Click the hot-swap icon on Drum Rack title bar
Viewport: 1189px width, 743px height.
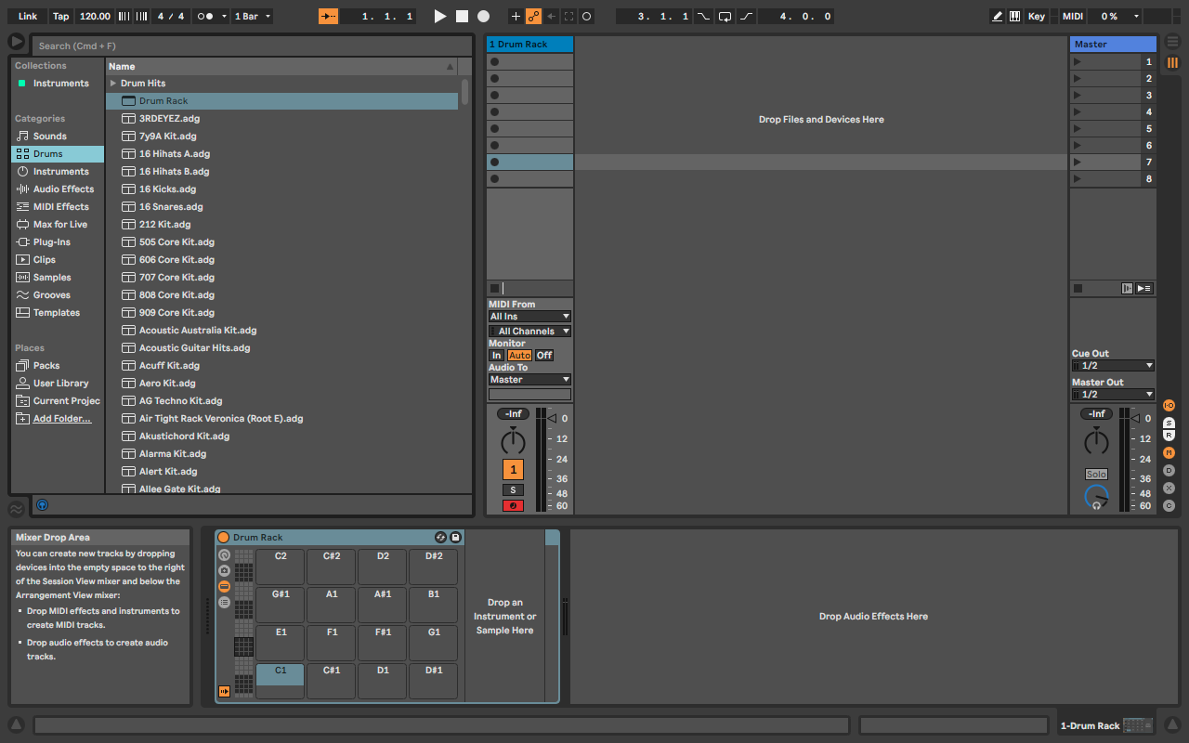tap(440, 537)
